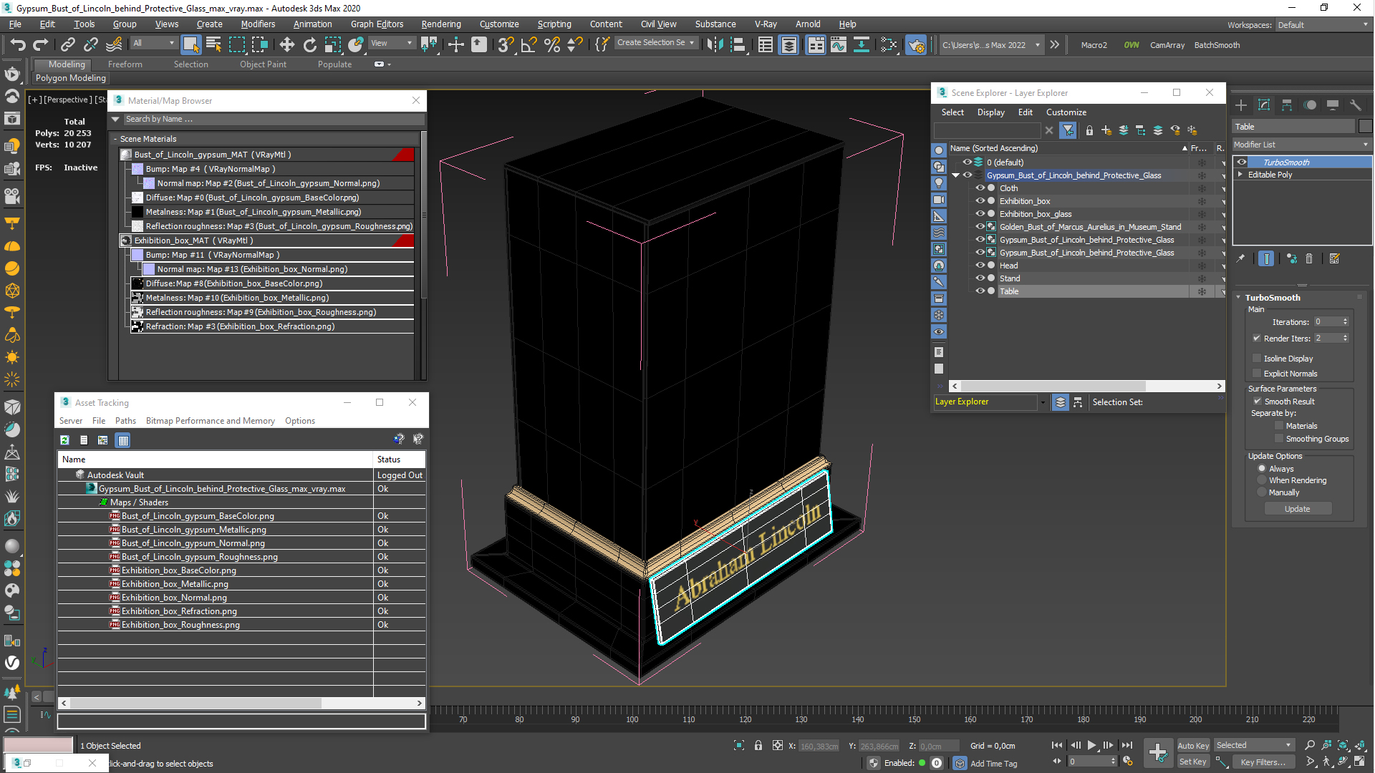Open the Layer Explorer dropdown at bottom
1375x773 pixels.
pos(1042,402)
